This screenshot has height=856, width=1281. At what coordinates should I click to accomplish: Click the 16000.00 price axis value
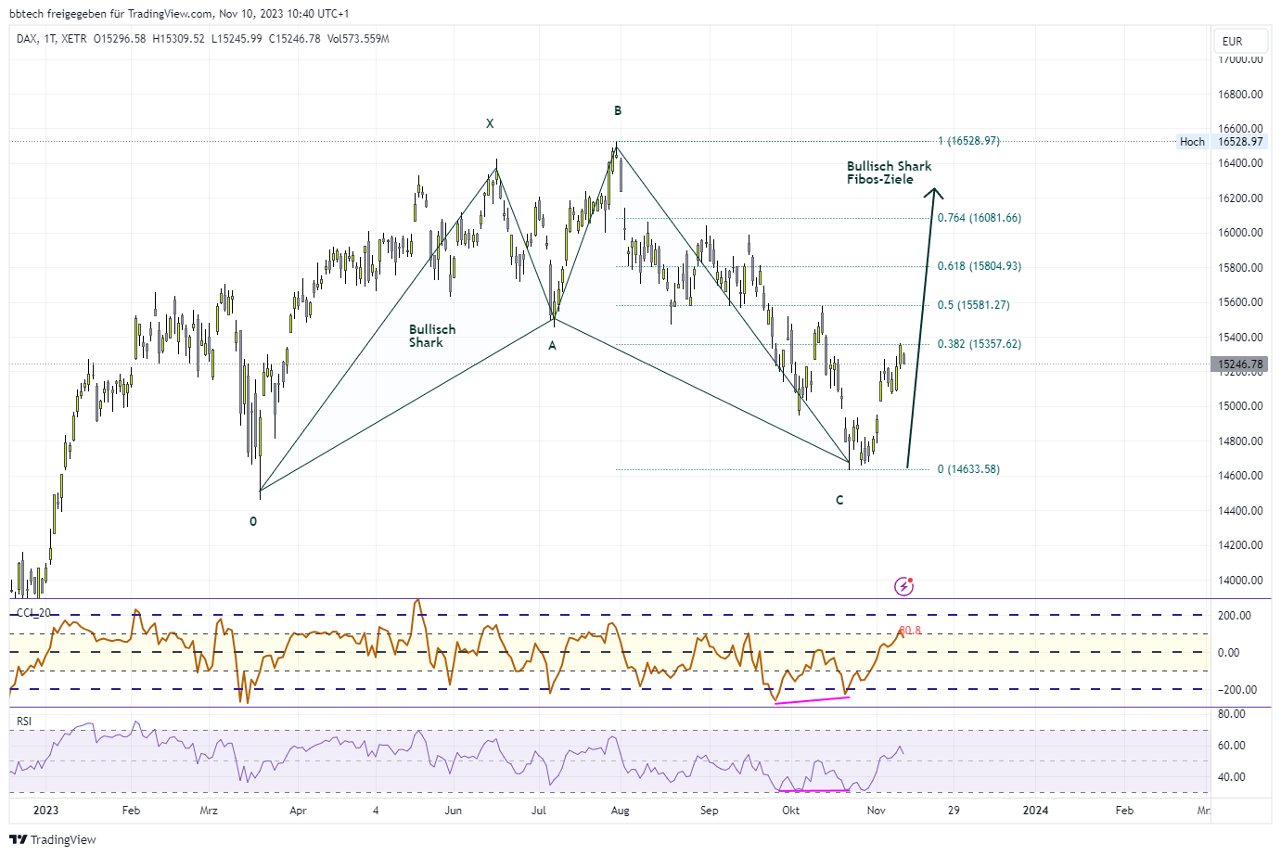[x=1240, y=233]
